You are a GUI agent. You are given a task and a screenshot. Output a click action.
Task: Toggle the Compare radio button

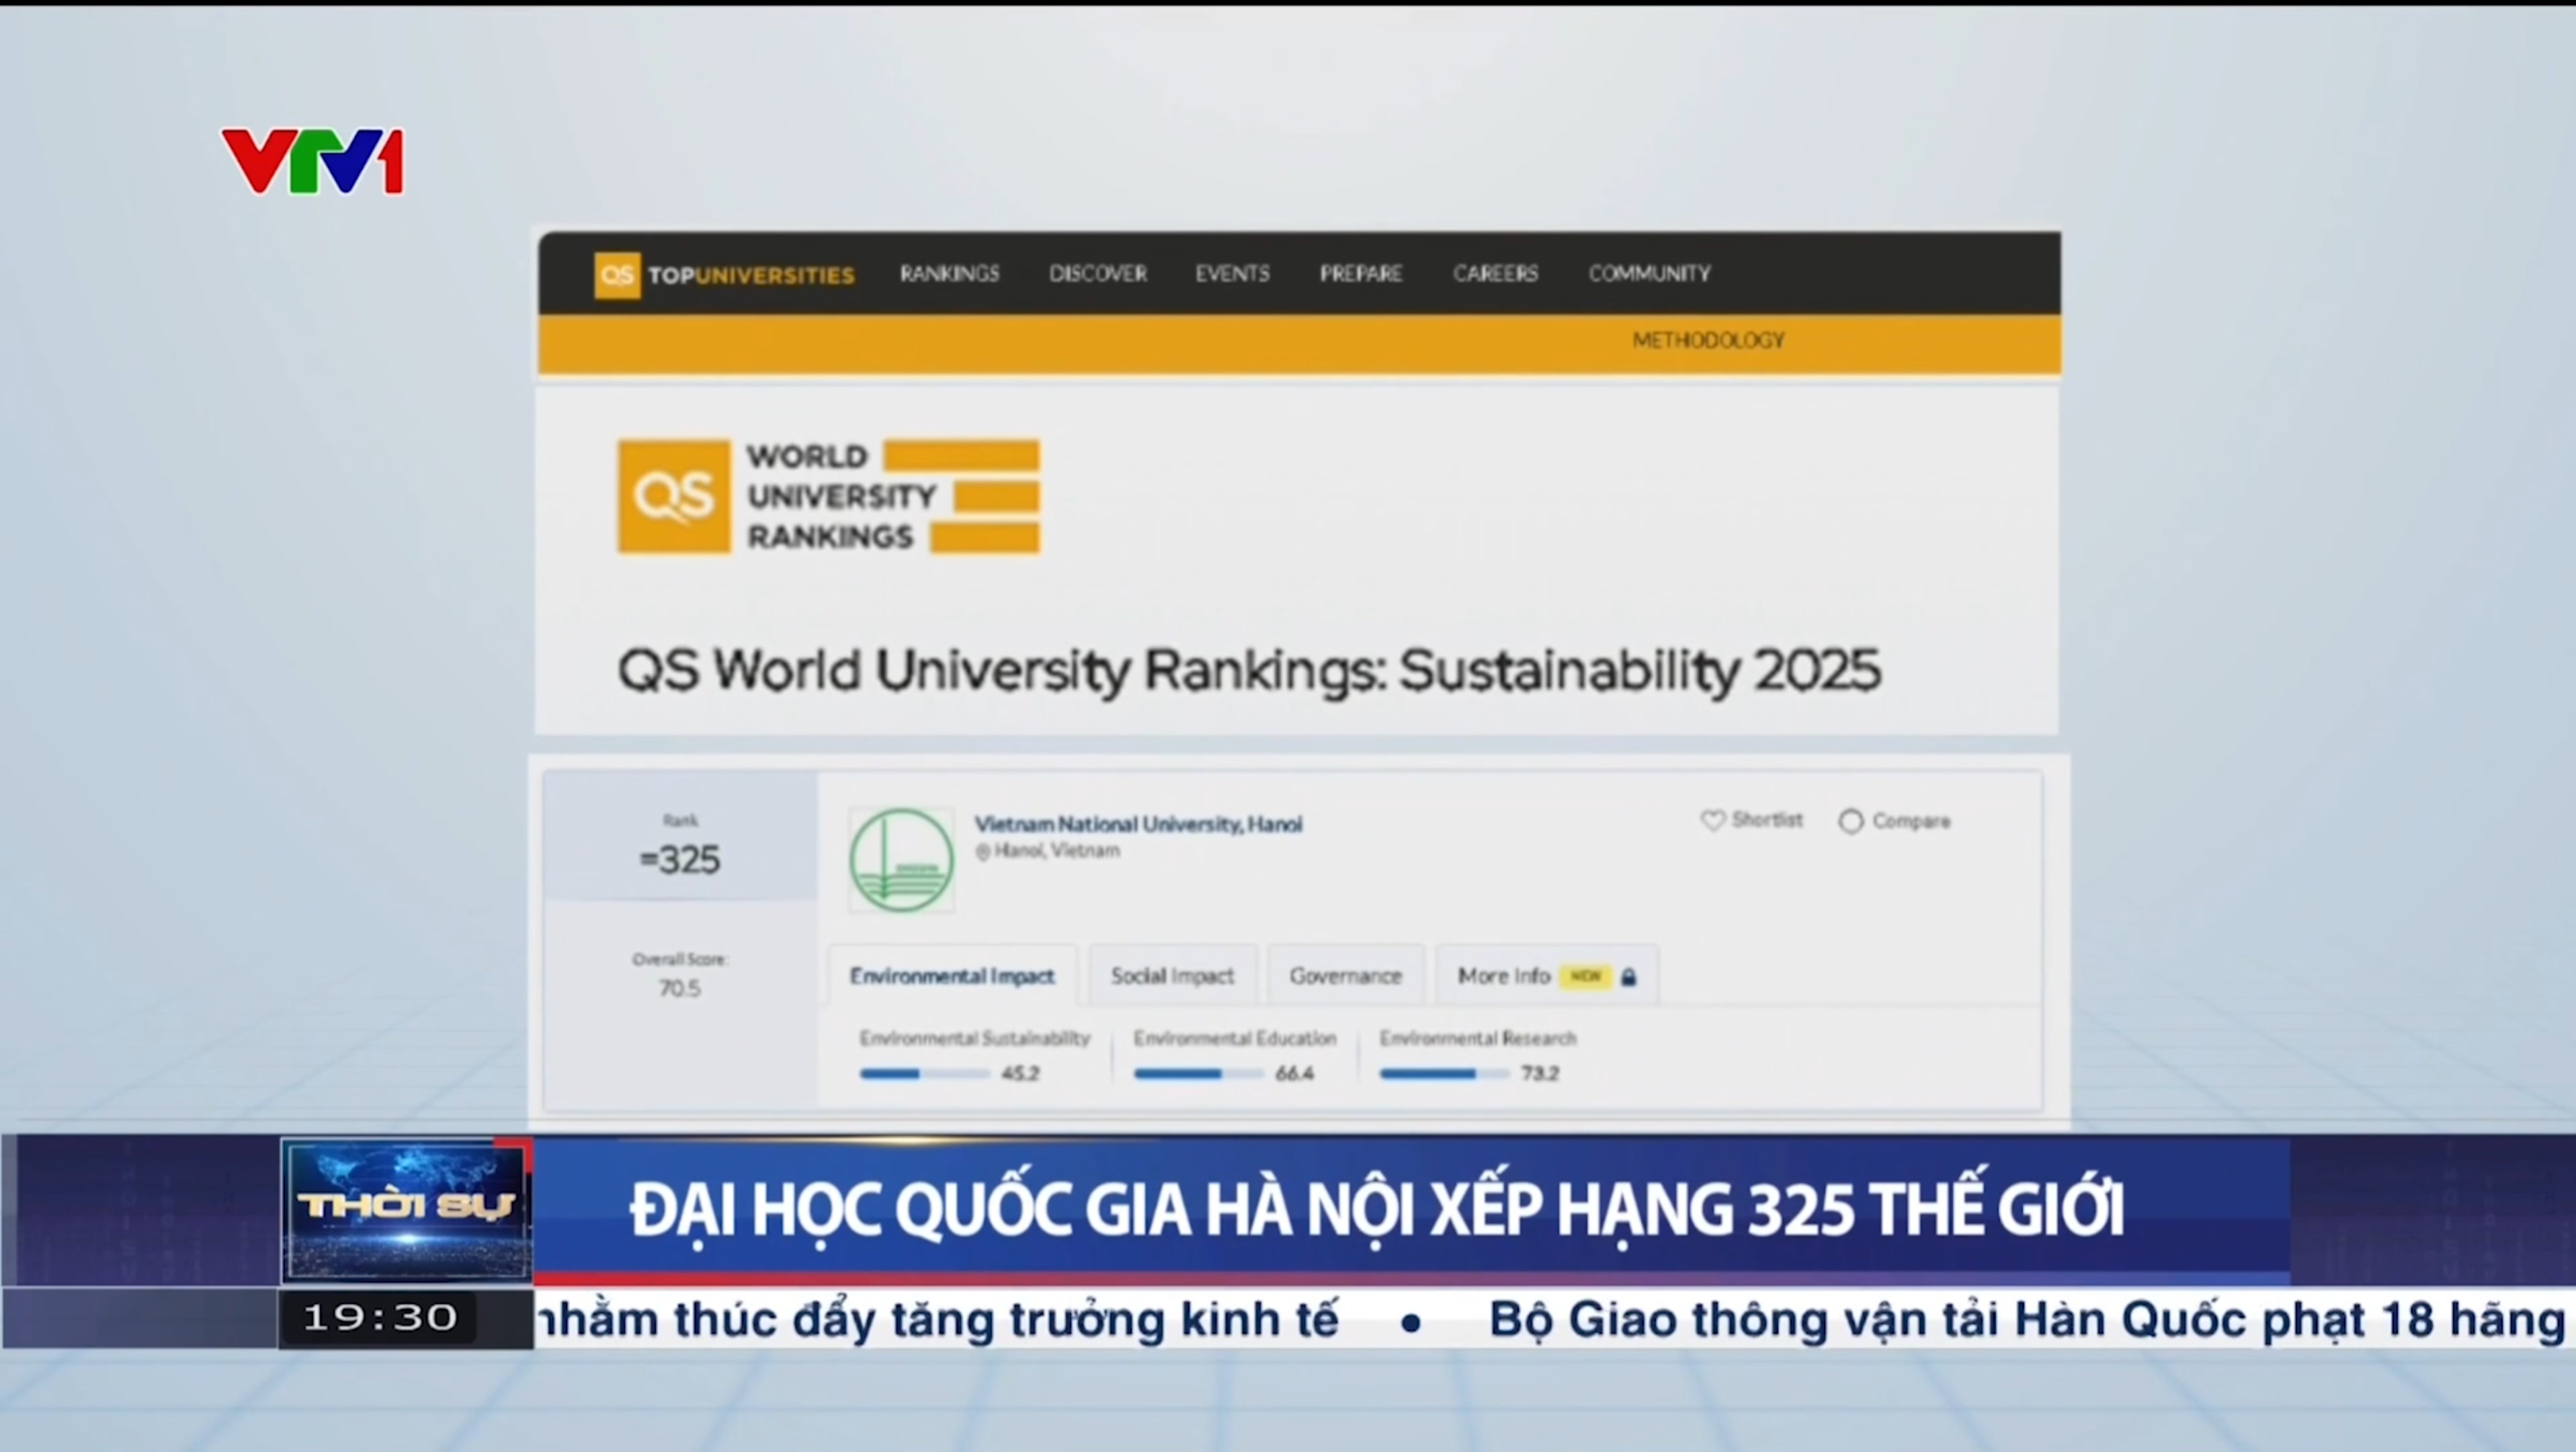coord(1851,821)
